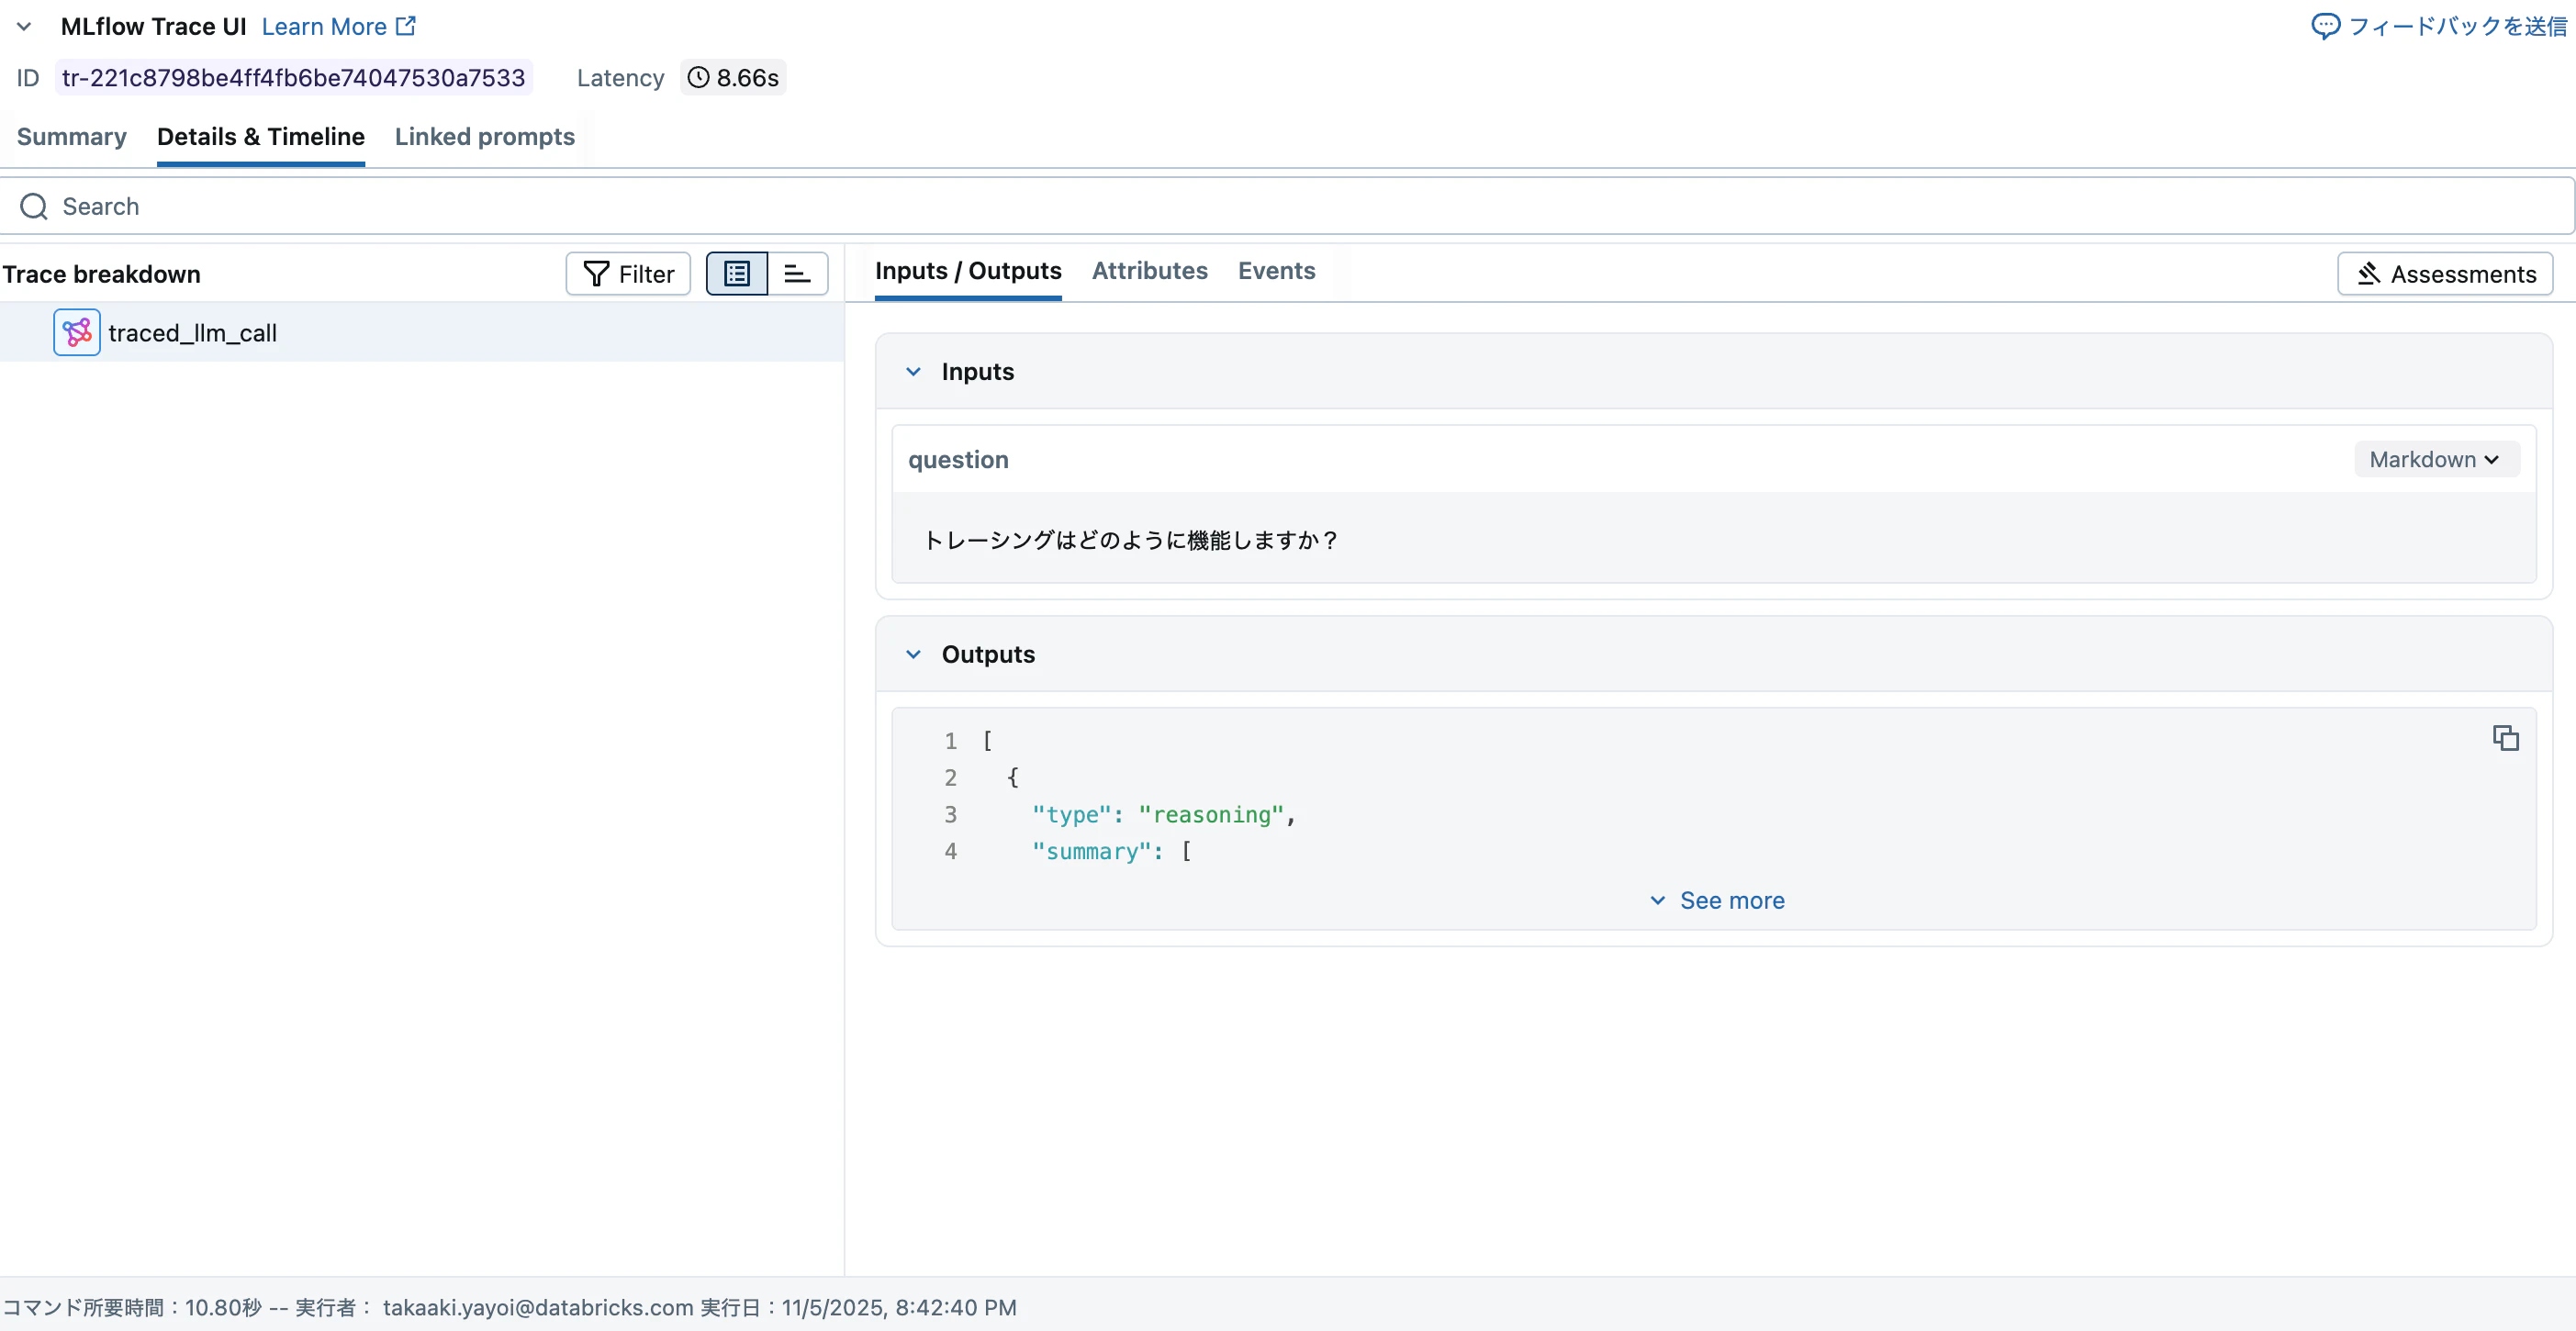Click the trace ID value tr-221c8798
This screenshot has width=2576, height=1331.
[x=293, y=78]
